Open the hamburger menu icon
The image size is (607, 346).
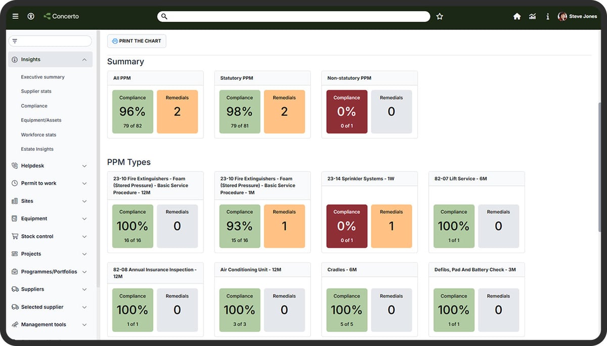15,16
